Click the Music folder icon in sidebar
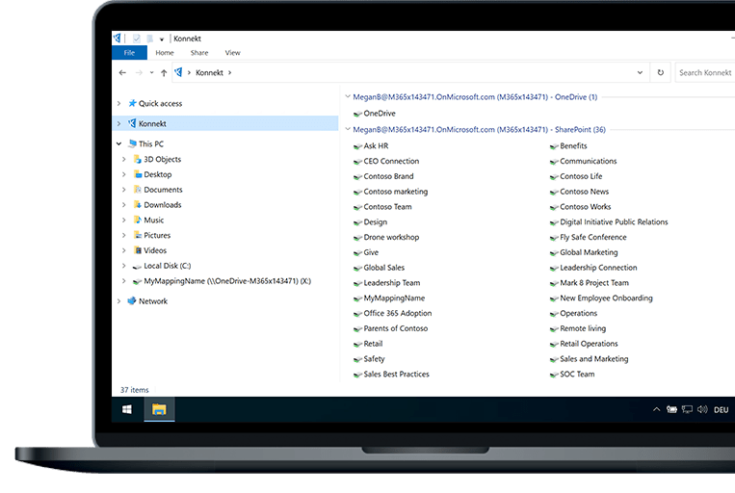735x493 pixels. (138, 220)
